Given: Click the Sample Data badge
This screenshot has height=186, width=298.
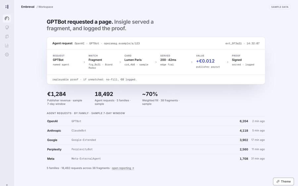Looking at the screenshot, I should pos(279,7).
